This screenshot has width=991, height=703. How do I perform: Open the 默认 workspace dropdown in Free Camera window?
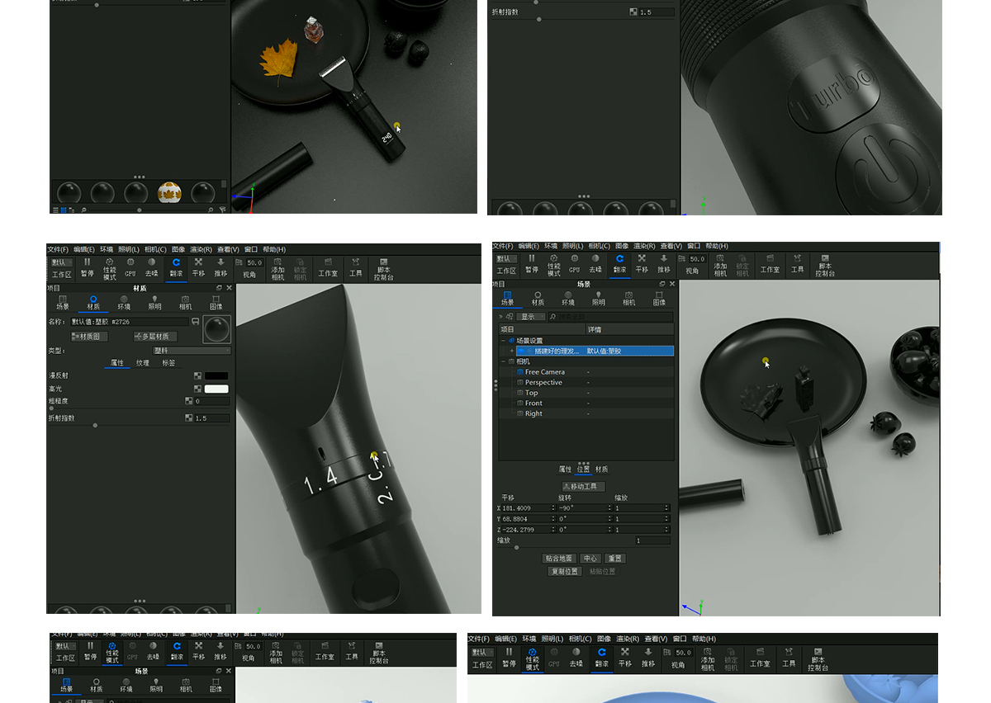click(x=506, y=259)
